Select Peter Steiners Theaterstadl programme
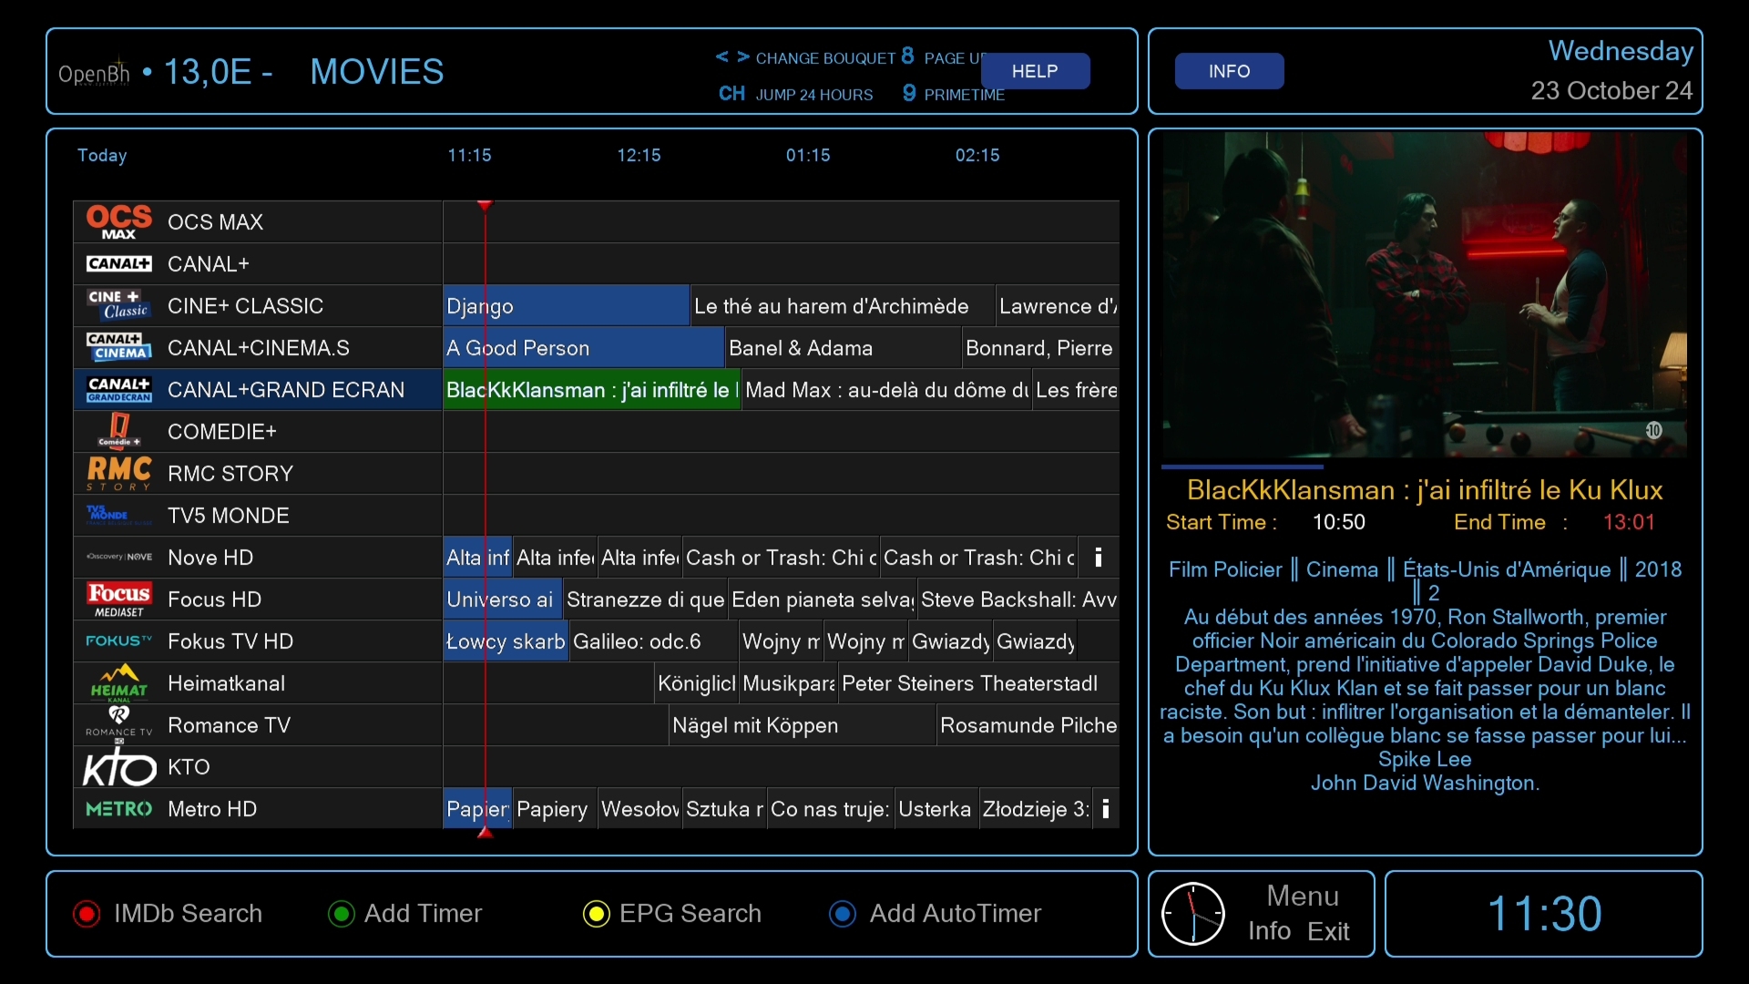 978,683
